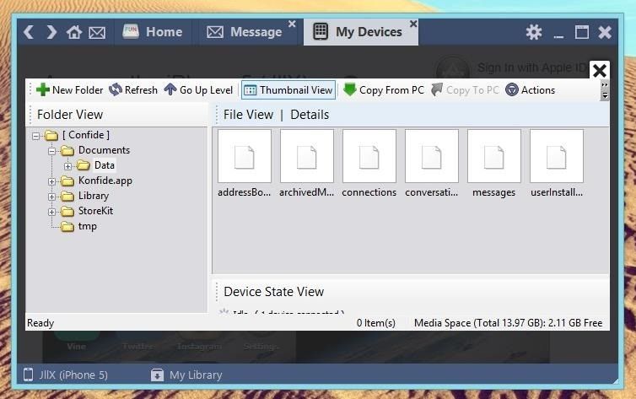Go up one folder level
Viewport: 636px width, 399px height.
(x=170, y=90)
